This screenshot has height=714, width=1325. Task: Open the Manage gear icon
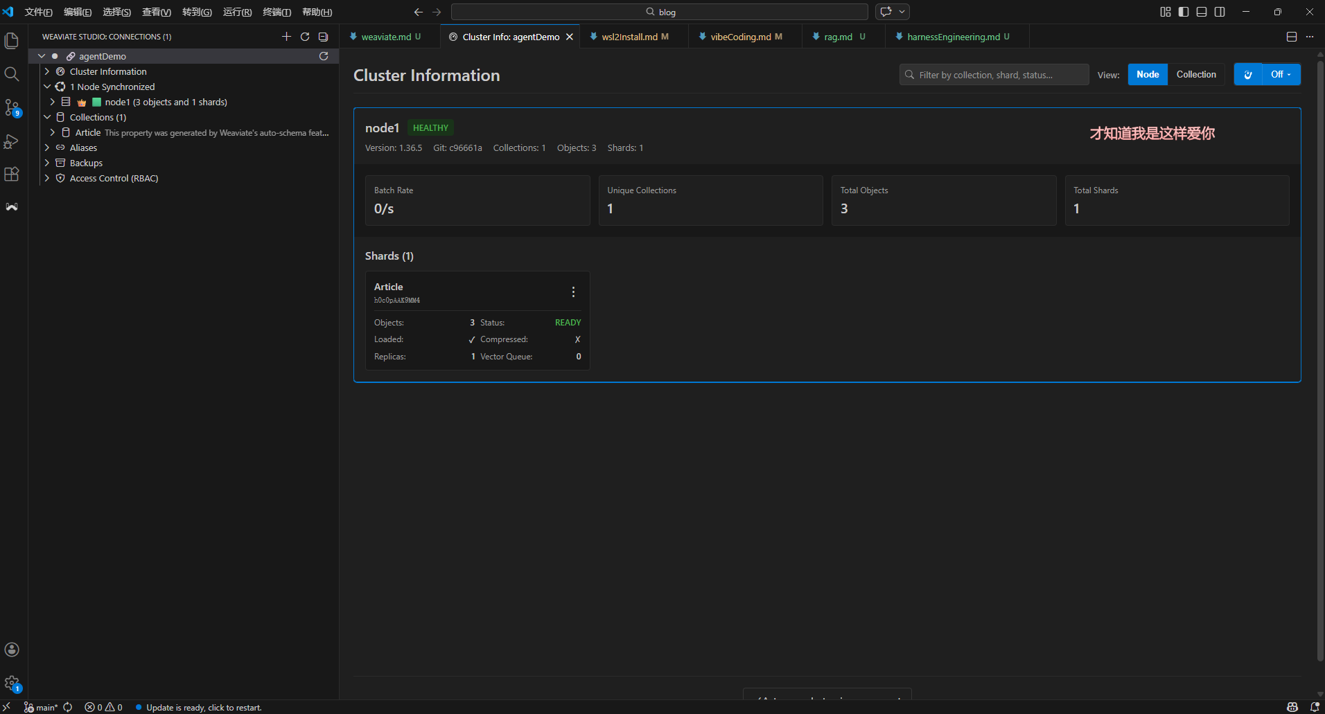click(x=12, y=684)
